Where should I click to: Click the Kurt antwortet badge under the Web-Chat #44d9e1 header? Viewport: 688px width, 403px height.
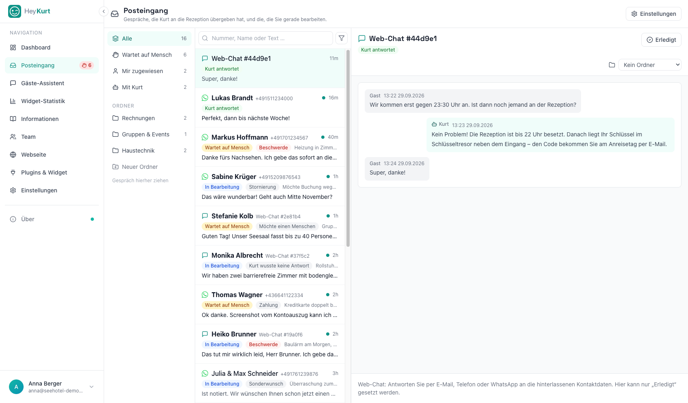(x=378, y=50)
